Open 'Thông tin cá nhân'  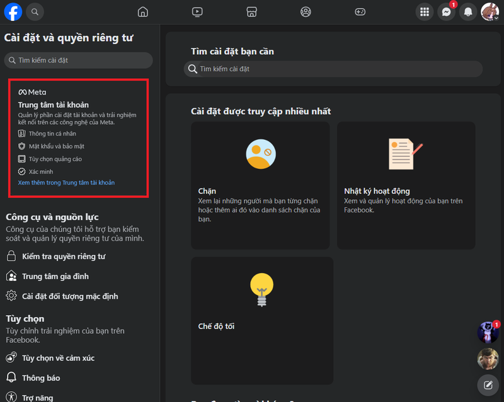tap(52, 134)
